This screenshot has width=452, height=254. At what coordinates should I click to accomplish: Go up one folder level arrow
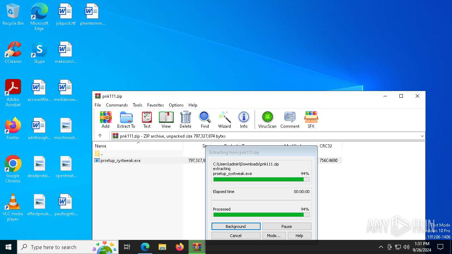(x=100, y=136)
